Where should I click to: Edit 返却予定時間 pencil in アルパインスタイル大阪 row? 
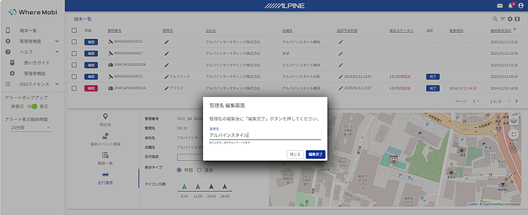click(x=341, y=77)
